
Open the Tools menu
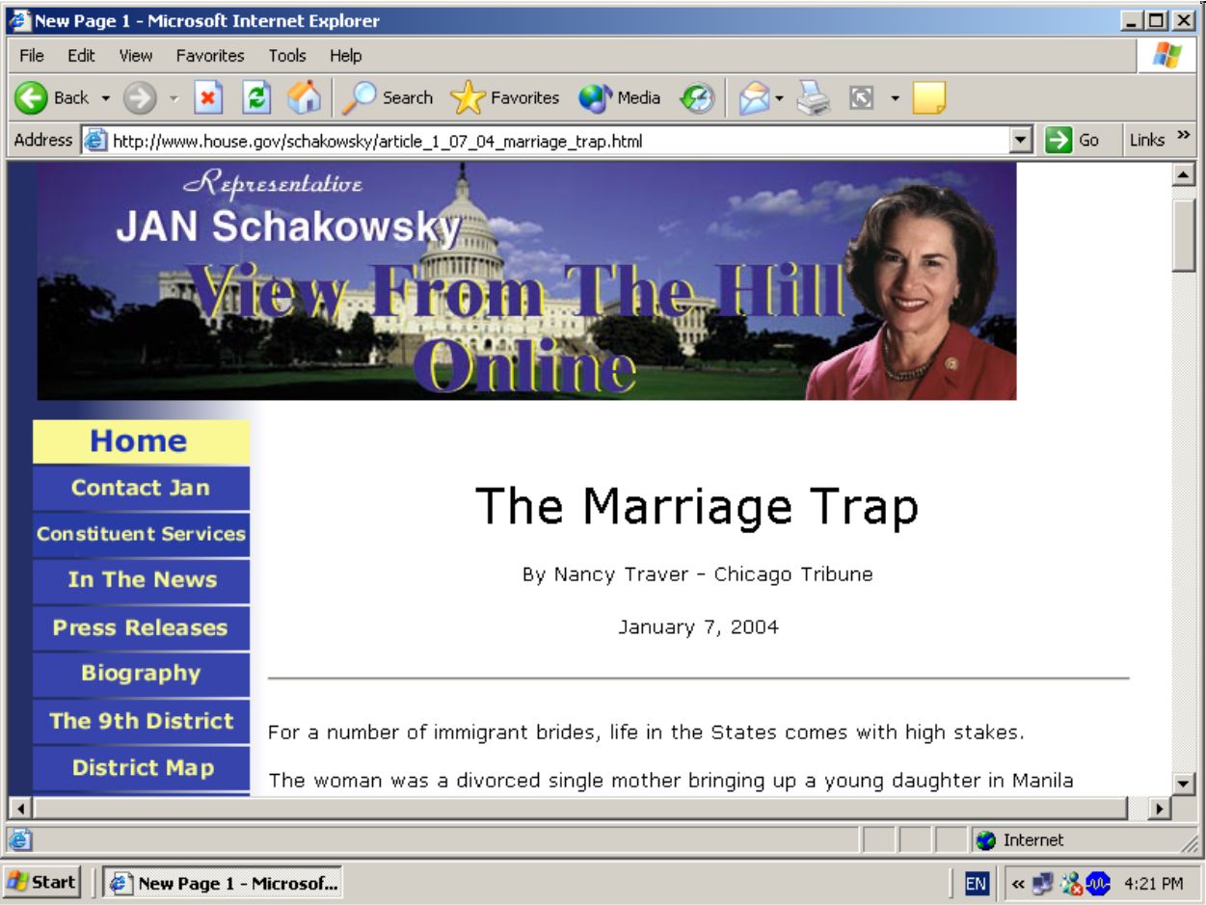tap(287, 56)
